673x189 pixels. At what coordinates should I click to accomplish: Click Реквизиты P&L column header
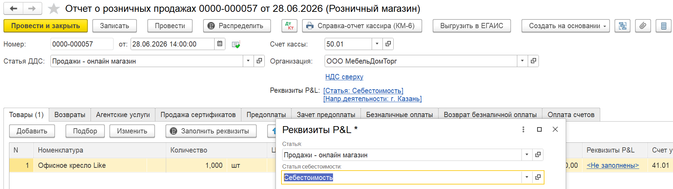(x=615, y=150)
